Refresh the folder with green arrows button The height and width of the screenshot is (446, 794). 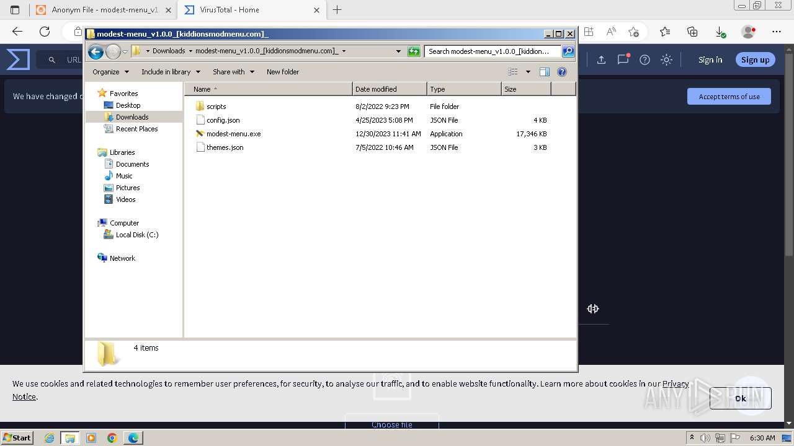[414, 51]
